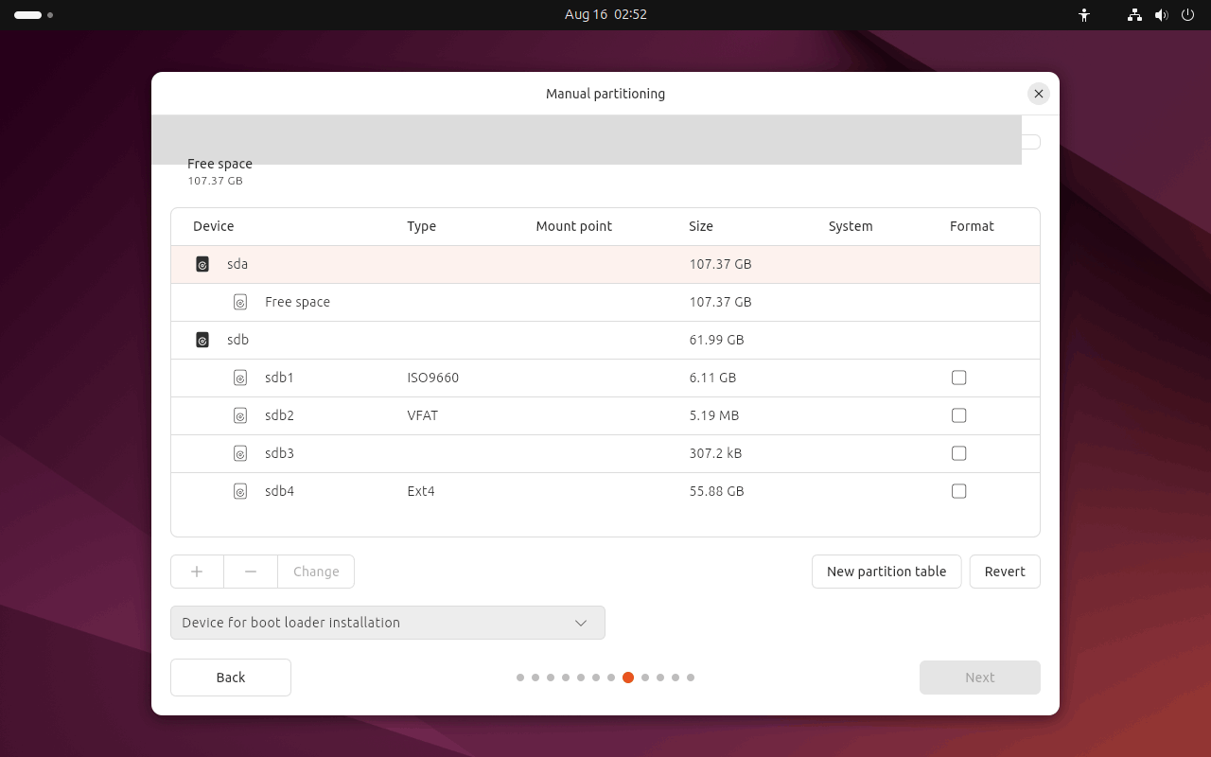Enable Format checkbox for sdb4
The height and width of the screenshot is (757, 1211).
959,491
